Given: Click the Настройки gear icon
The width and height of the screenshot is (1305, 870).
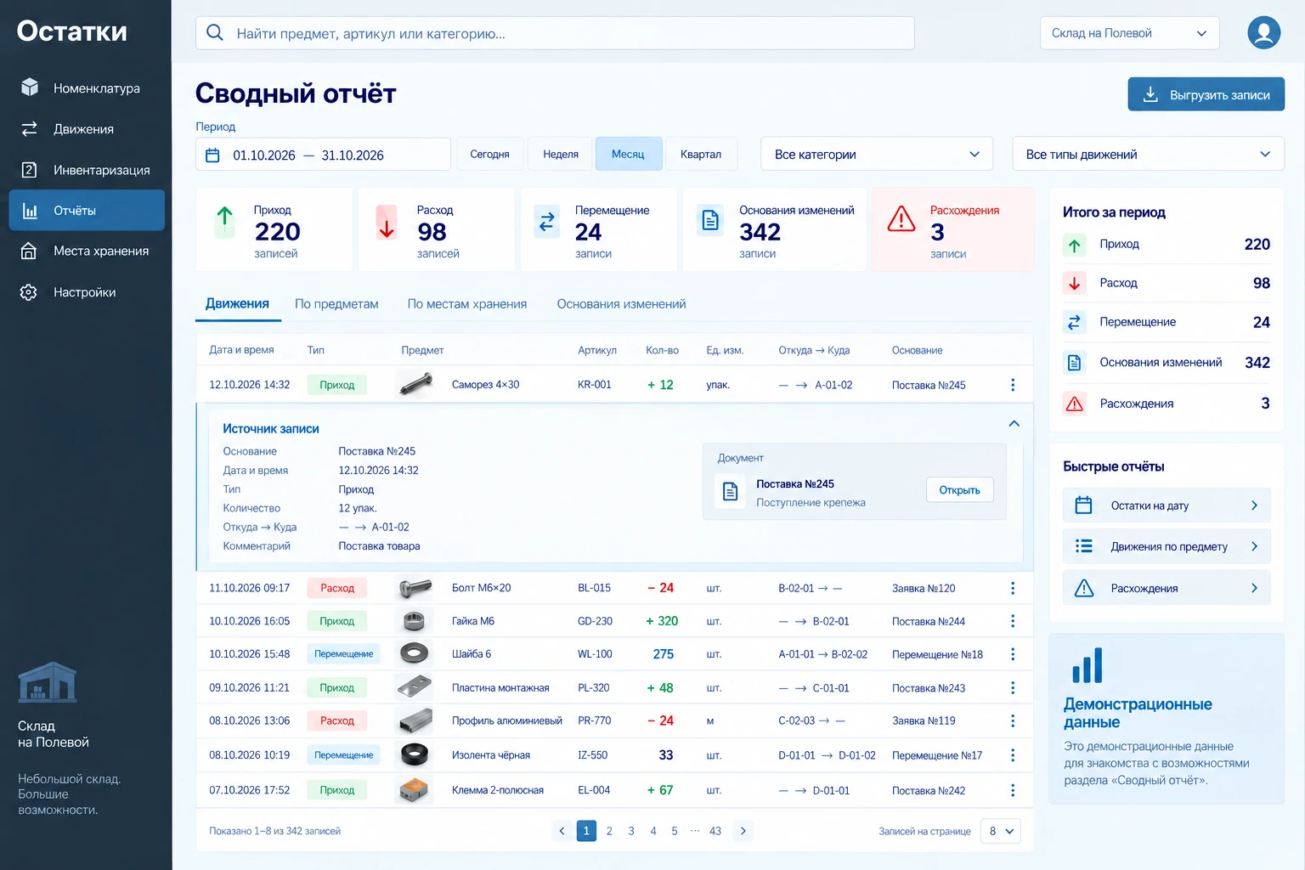Looking at the screenshot, I should tap(29, 292).
